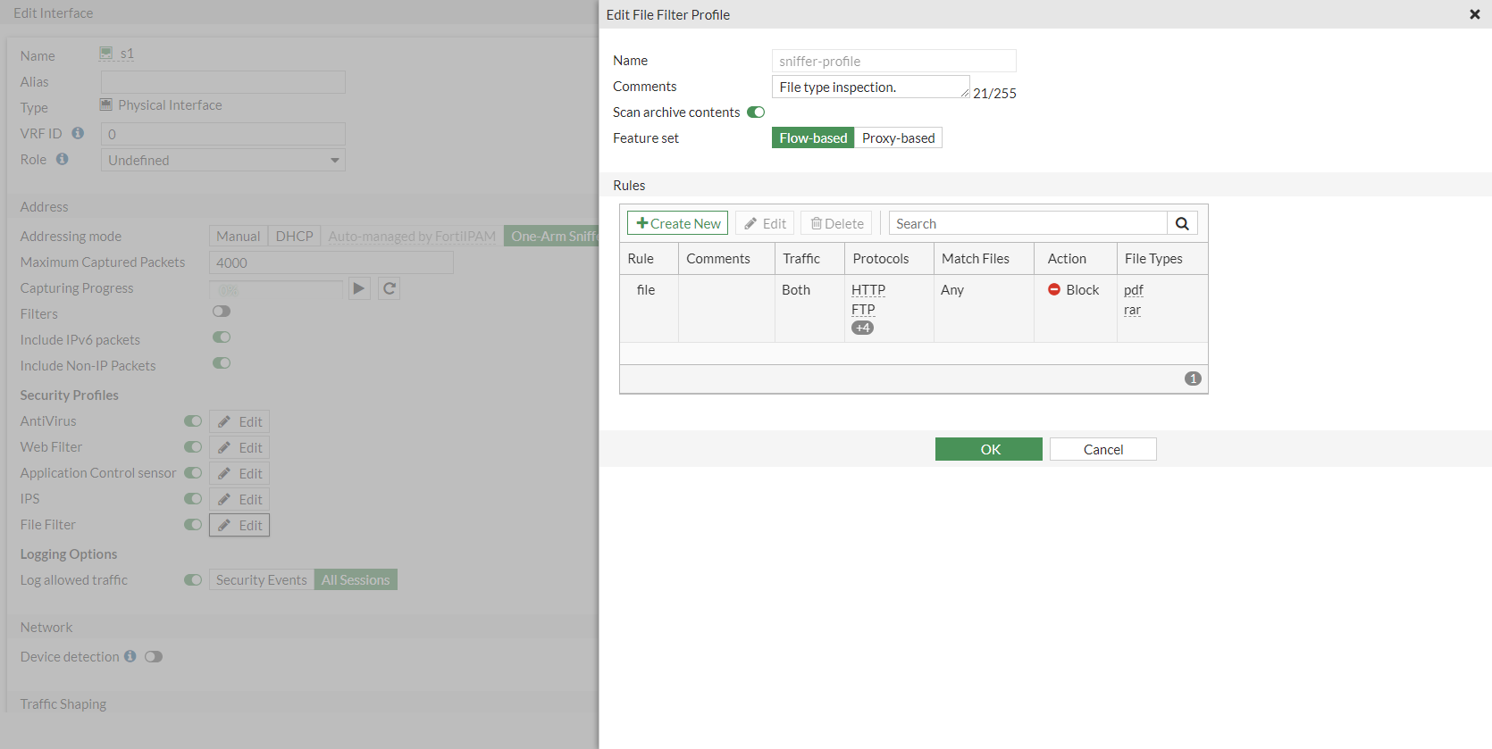The width and height of the screenshot is (1492, 749).
Task: Click Maximum Captured Packets field
Action: pos(331,262)
